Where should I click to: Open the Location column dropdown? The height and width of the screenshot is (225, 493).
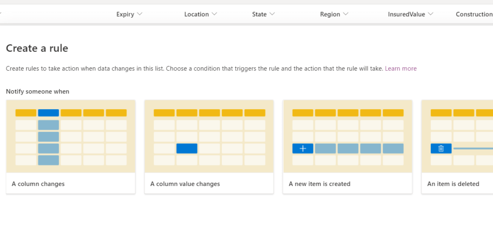click(x=201, y=14)
